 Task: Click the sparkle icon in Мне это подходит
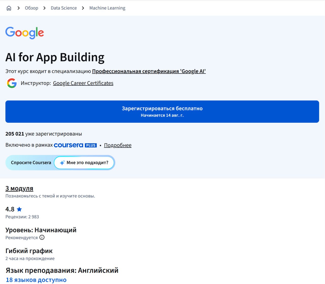tap(62, 163)
